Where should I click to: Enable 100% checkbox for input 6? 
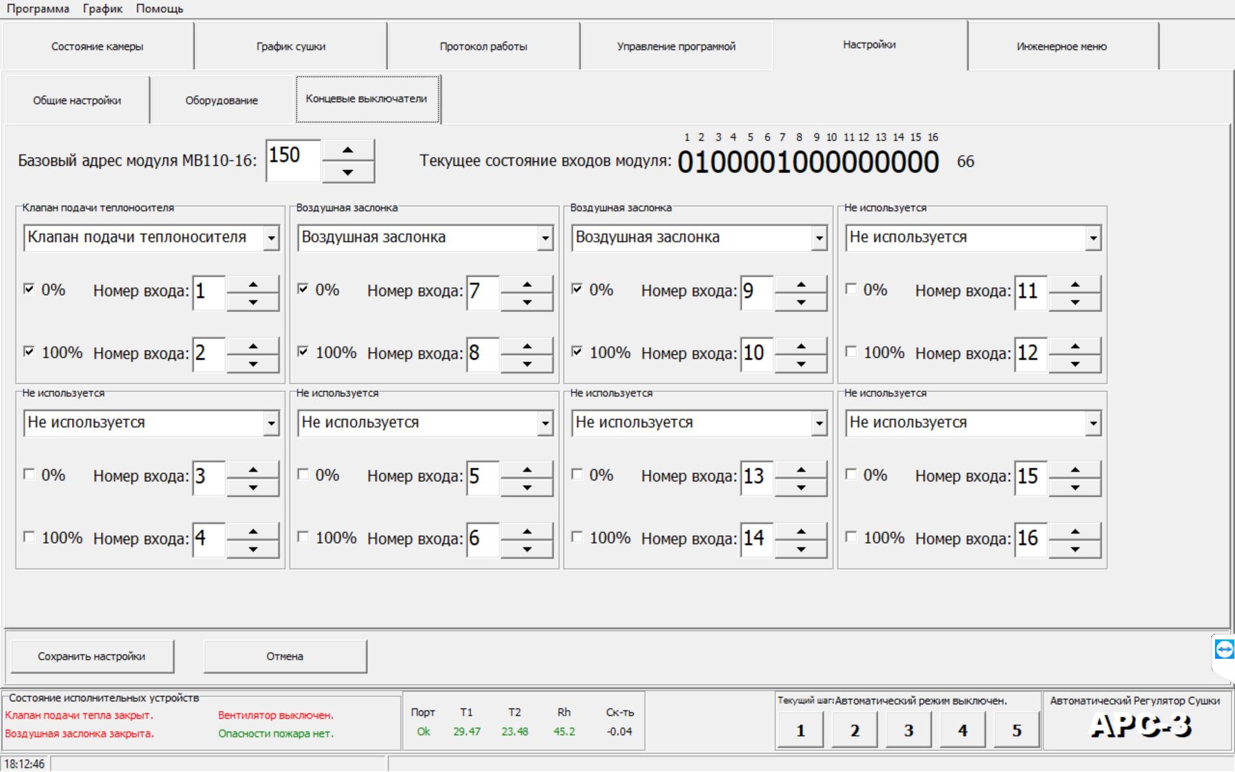(x=303, y=537)
